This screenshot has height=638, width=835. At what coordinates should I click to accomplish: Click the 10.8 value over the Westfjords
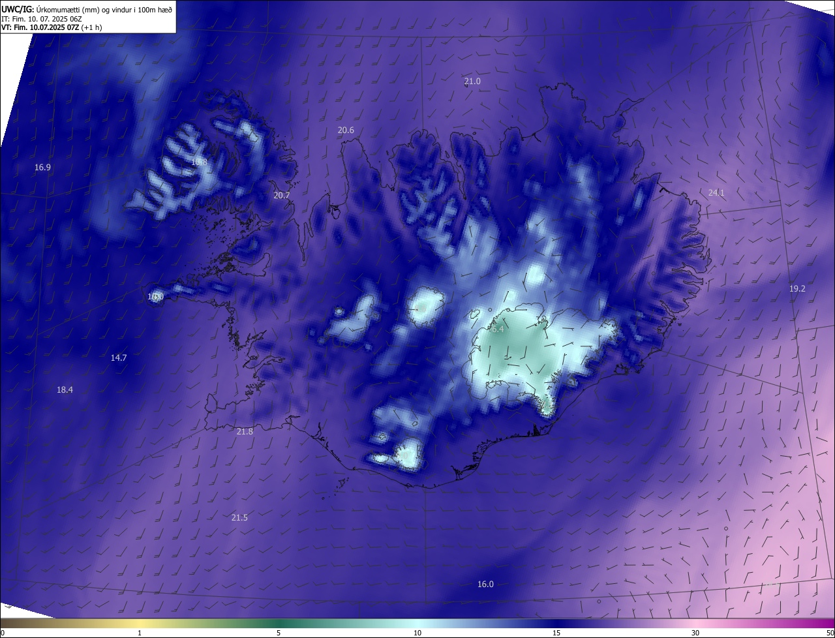(x=199, y=162)
